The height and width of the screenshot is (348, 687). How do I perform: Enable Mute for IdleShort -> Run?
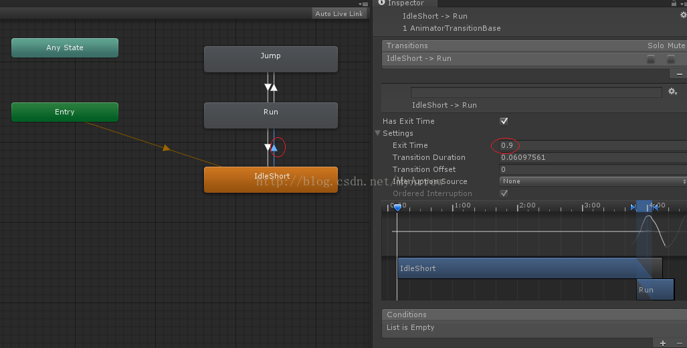pos(671,59)
